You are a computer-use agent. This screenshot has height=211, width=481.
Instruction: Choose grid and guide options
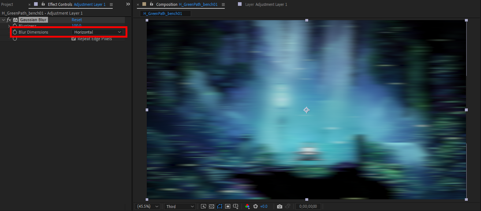[236, 206]
